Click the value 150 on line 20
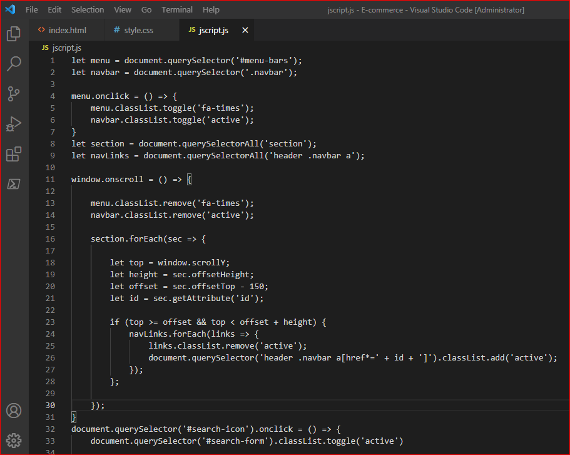 pos(257,287)
